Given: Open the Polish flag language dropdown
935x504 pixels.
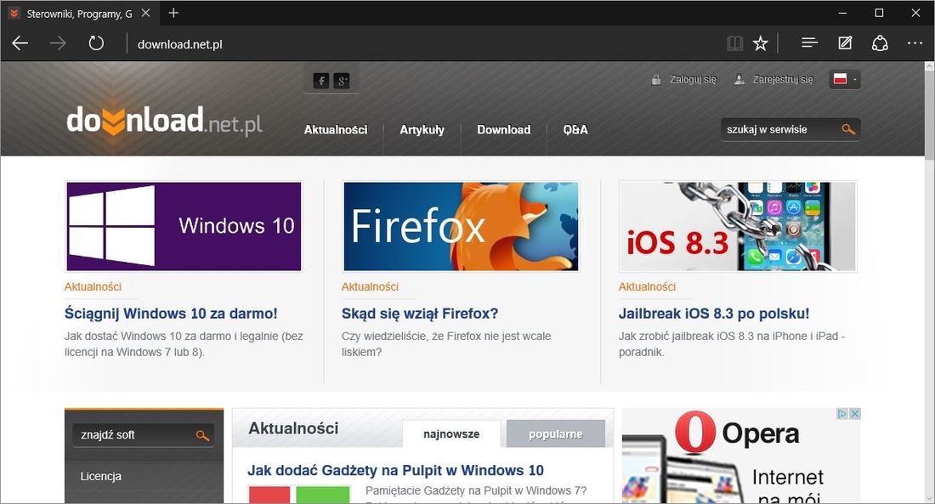Looking at the screenshot, I should (844, 79).
